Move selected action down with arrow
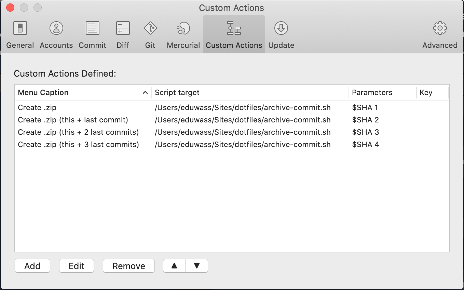This screenshot has height=290, width=464. click(x=196, y=266)
